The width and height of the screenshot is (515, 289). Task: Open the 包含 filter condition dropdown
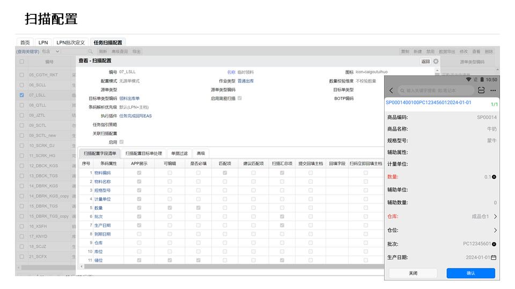(x=57, y=51)
